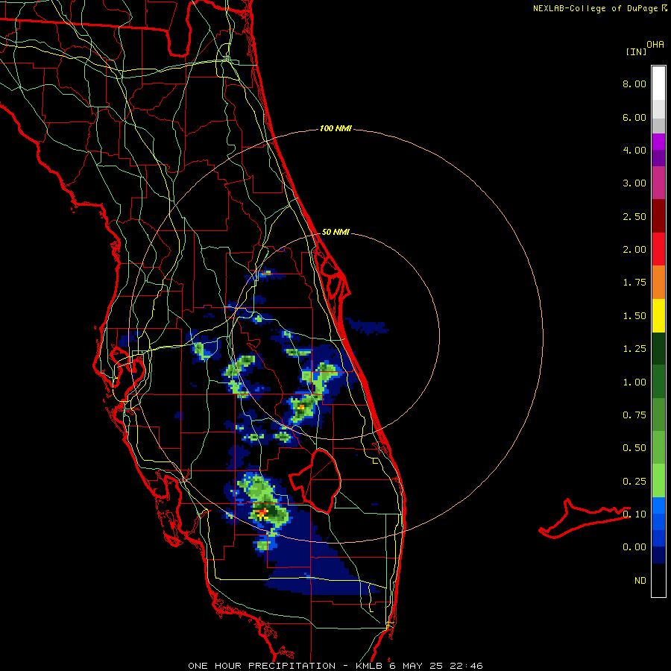Viewport: 671px width, 671px height.
Task: Pick the dark red swatch beside 2.50
Action: 658,216
